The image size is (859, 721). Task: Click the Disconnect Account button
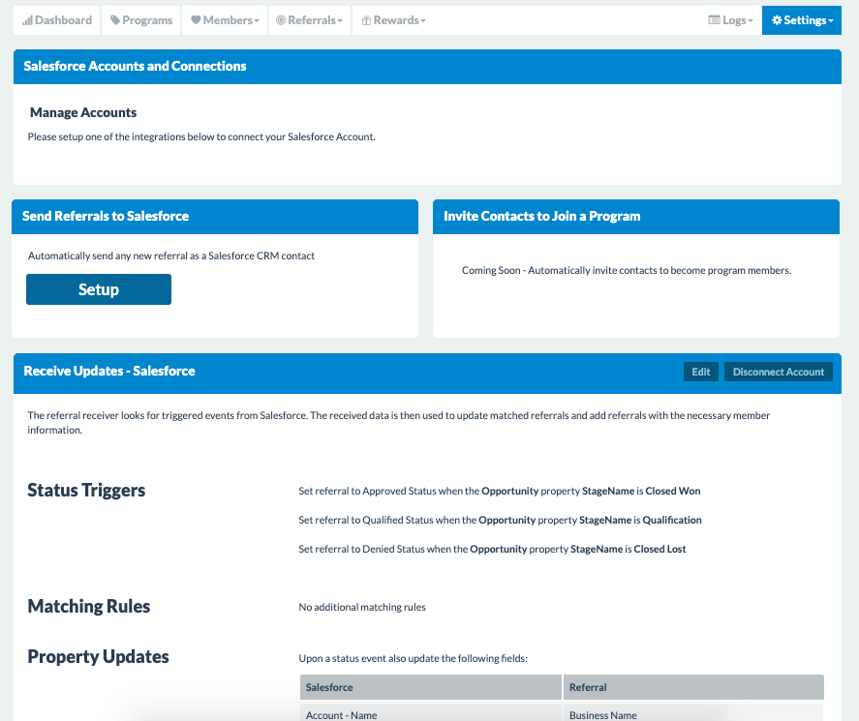pos(779,372)
